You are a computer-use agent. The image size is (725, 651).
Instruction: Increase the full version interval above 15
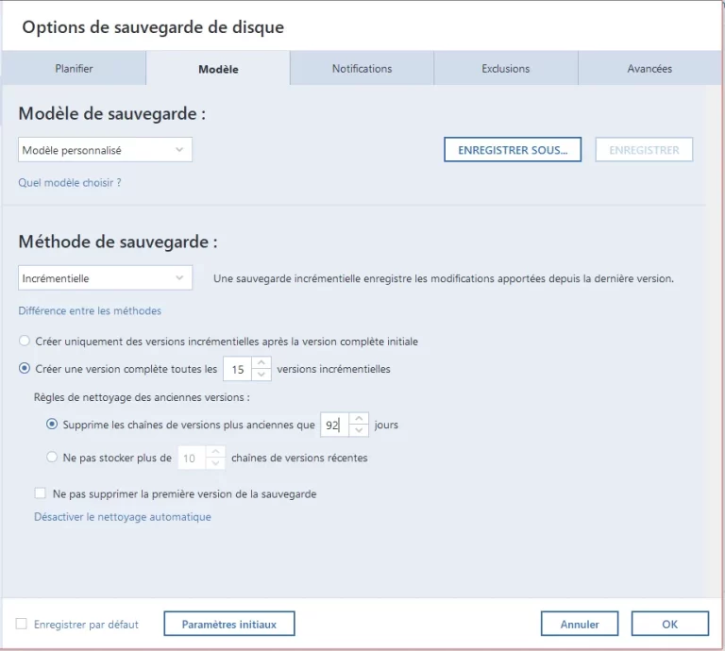pos(261,362)
